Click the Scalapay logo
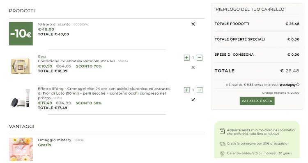 coord(287,85)
